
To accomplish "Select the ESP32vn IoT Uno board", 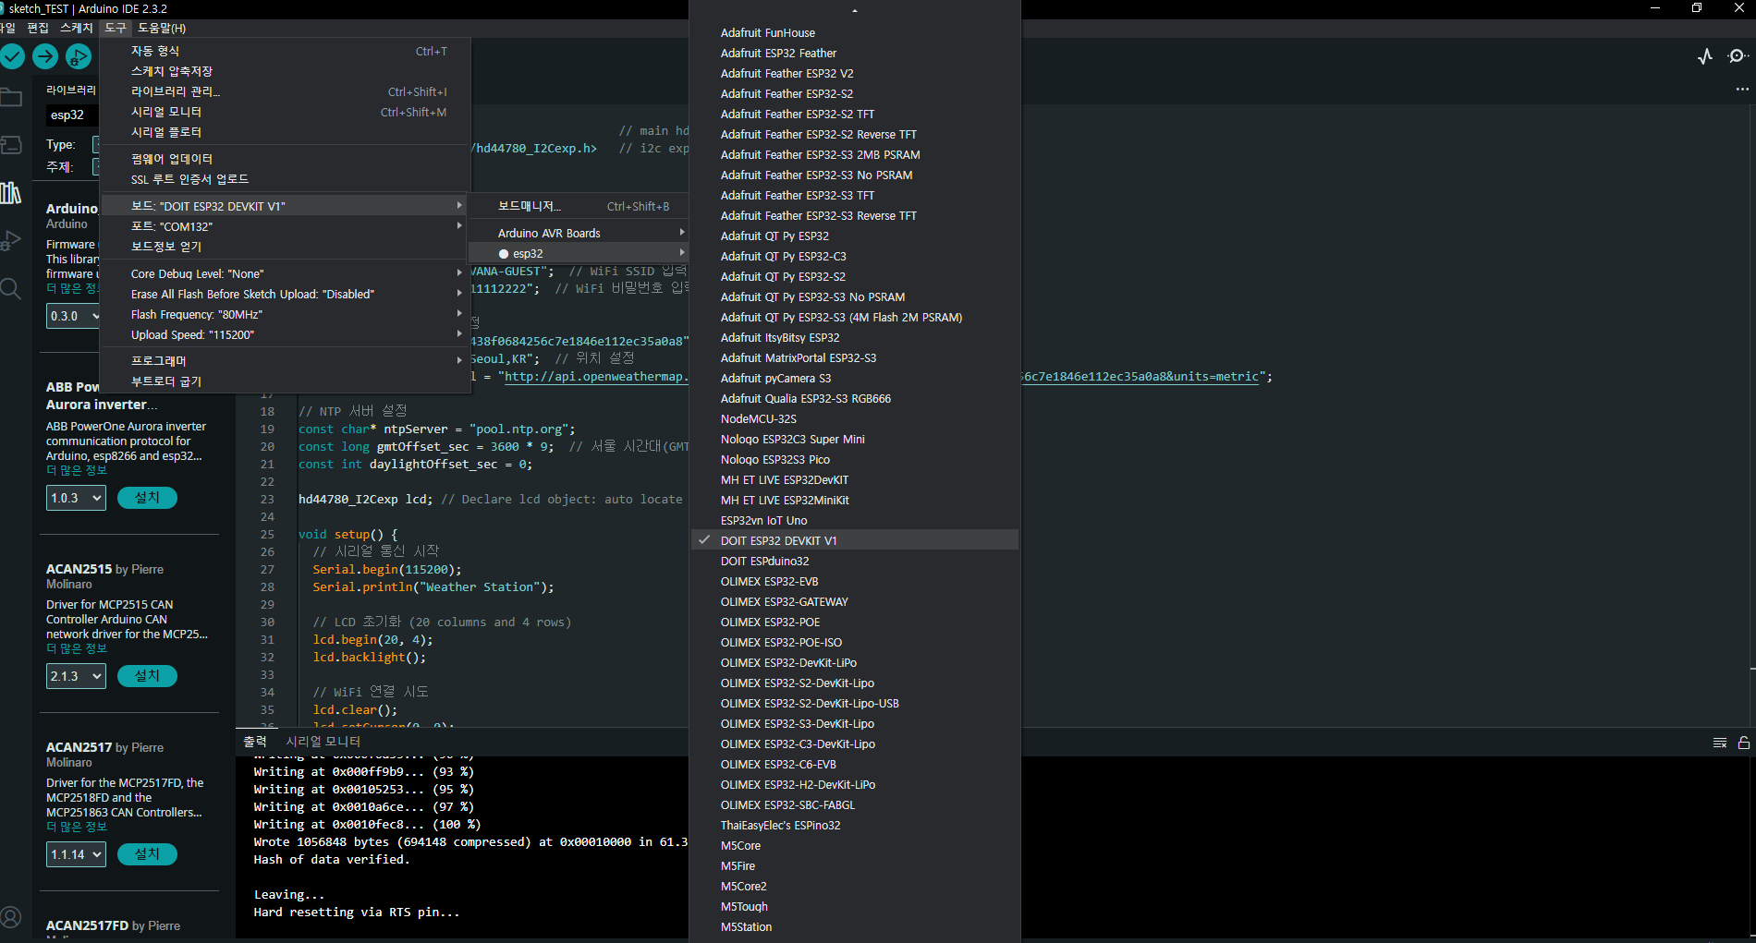I will 855,521.
